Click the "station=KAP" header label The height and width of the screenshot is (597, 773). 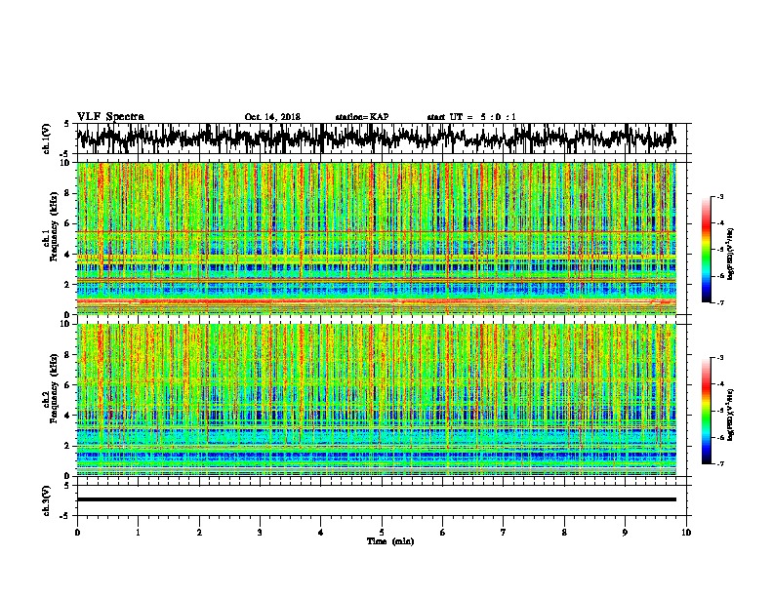click(x=362, y=117)
